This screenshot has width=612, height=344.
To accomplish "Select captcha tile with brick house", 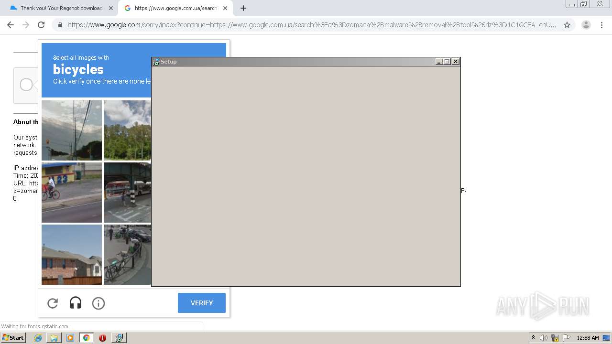I will (72, 255).
